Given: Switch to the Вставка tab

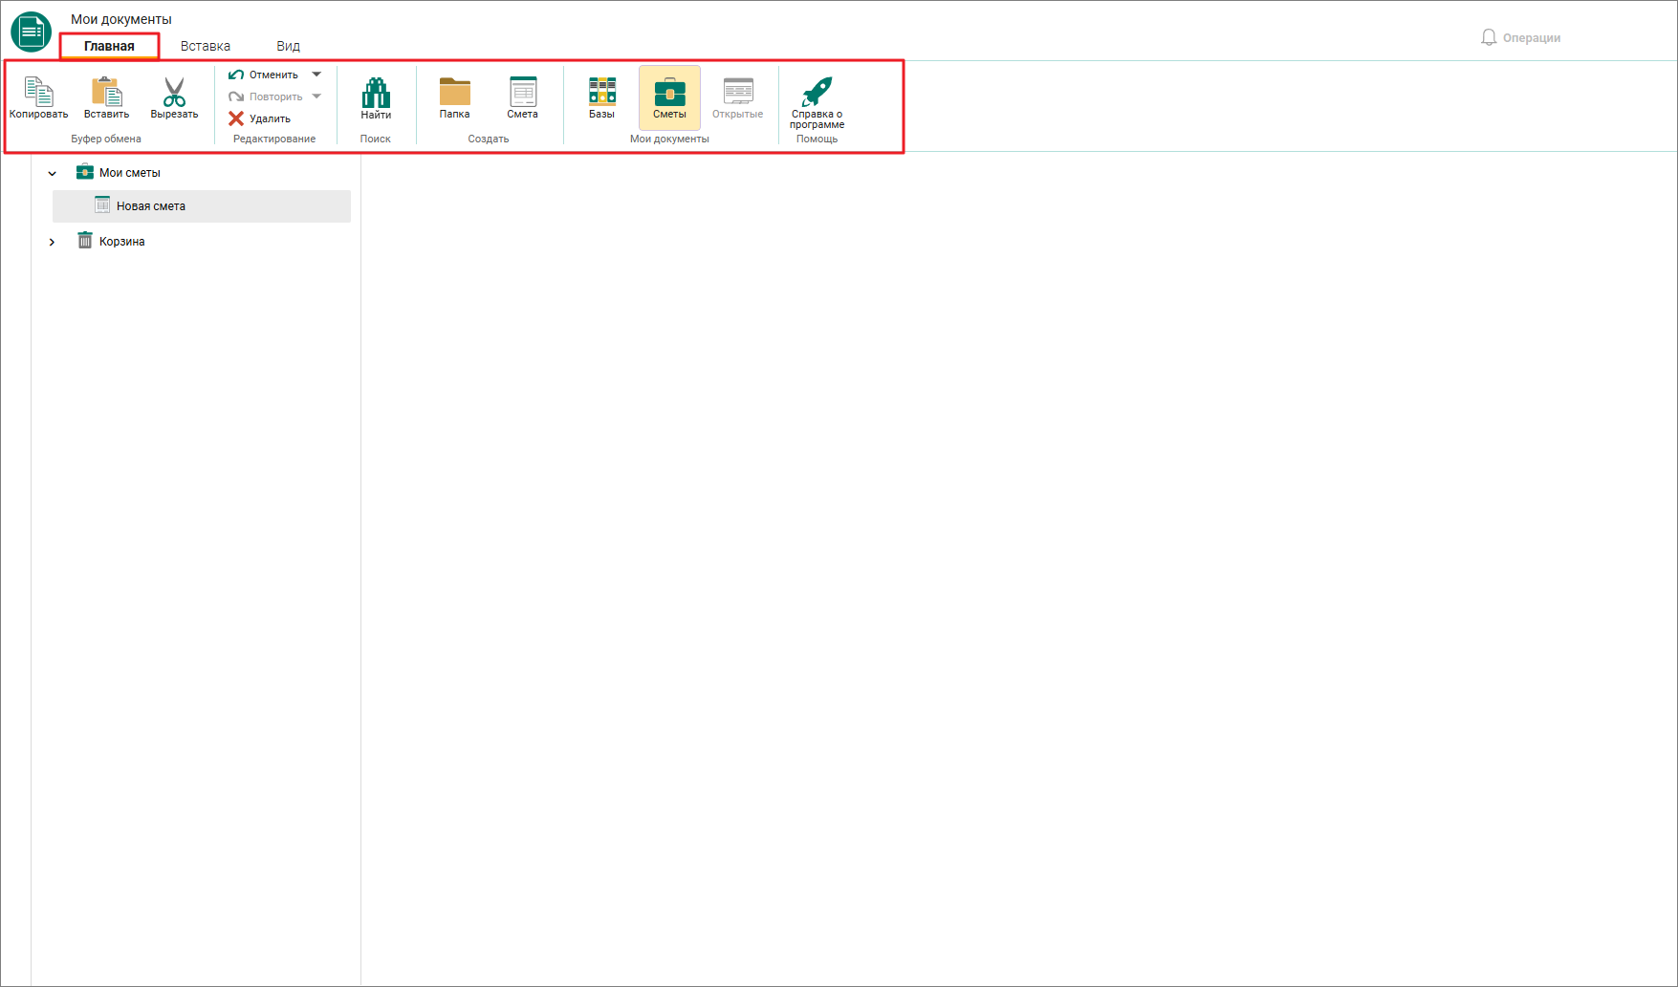Looking at the screenshot, I should coord(206,46).
